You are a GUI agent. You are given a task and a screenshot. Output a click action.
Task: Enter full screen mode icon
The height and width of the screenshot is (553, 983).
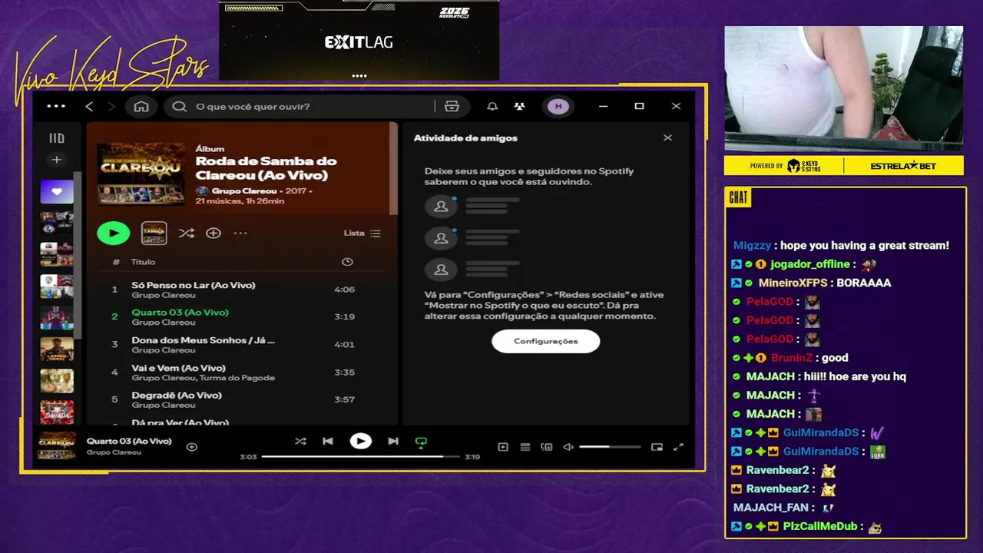(x=678, y=447)
